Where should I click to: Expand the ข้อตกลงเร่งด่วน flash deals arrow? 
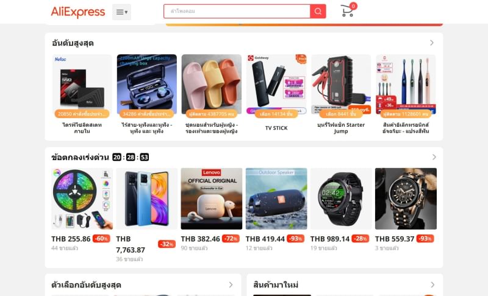[434, 157]
